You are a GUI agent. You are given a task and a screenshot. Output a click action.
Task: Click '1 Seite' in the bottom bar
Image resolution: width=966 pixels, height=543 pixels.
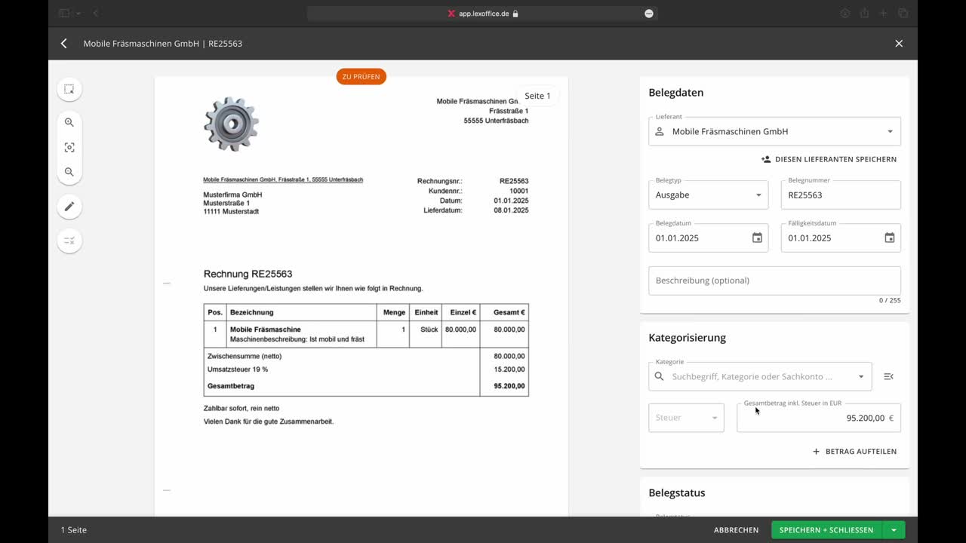74,530
